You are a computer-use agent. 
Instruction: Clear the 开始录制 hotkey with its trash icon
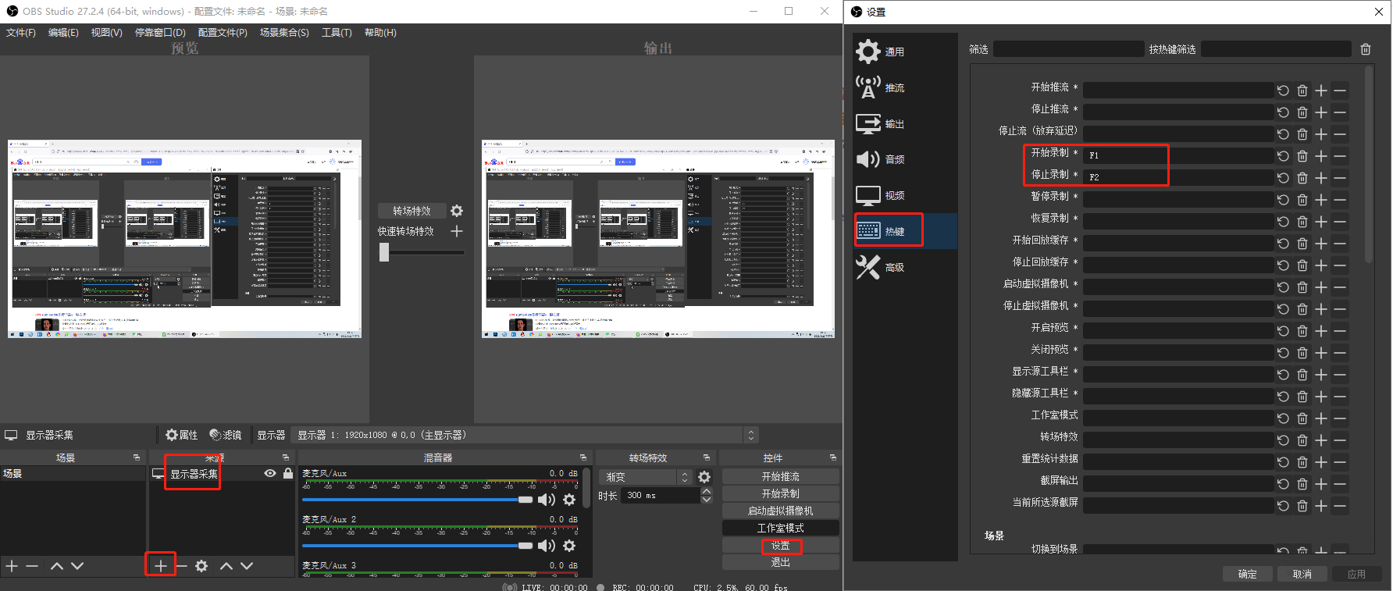1302,156
